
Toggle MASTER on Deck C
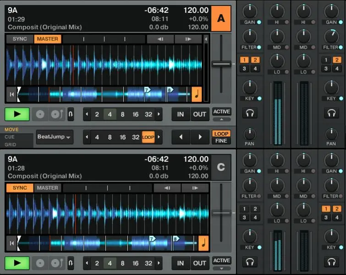point(48,188)
